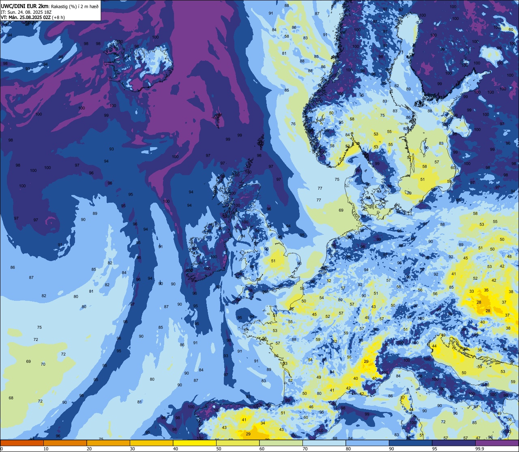Click the valid time 'VT: Mán. 25.08.2025 02Z'
519x452 pixels.
(x=26, y=17)
